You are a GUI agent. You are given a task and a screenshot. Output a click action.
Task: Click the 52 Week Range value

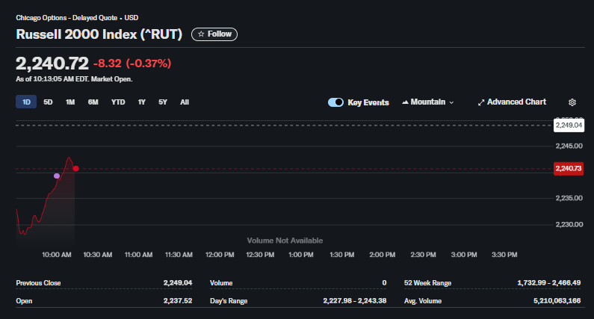pyautogui.click(x=549, y=283)
